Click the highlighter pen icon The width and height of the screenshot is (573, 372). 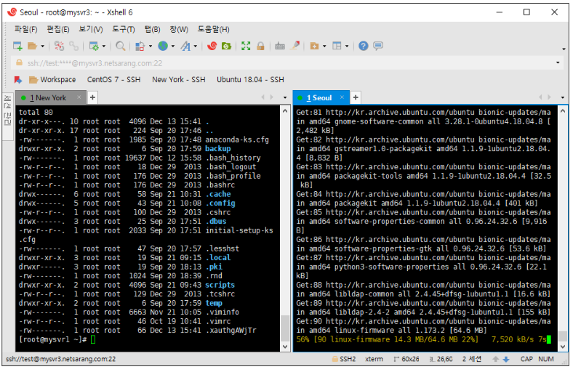tap(295, 46)
